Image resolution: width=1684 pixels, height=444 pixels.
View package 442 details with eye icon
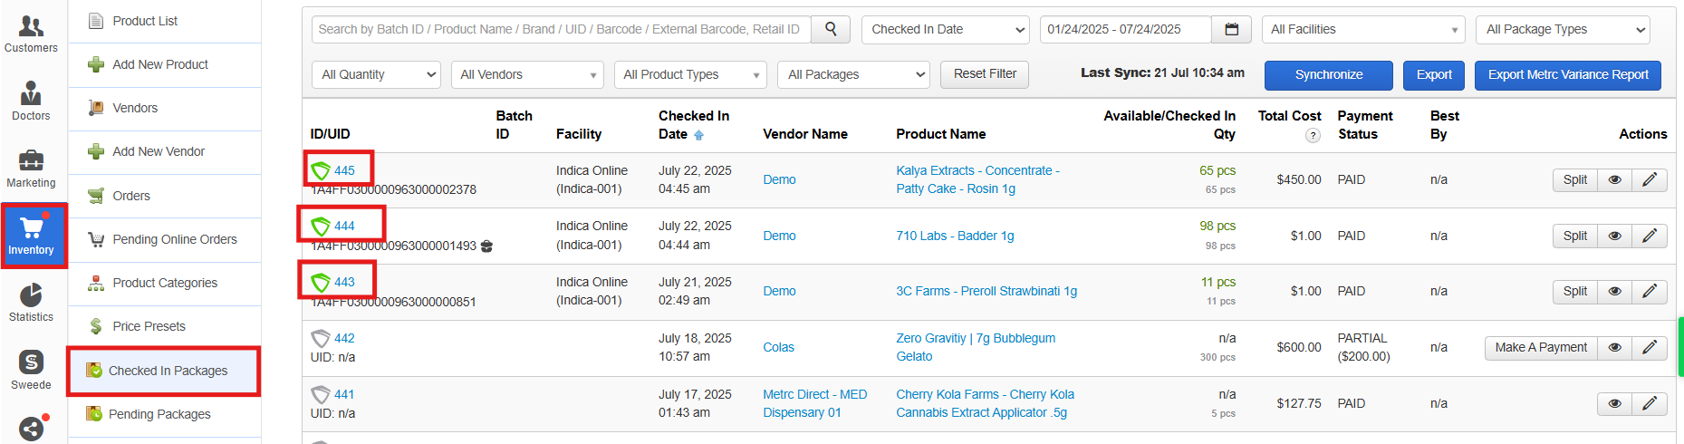(1614, 347)
